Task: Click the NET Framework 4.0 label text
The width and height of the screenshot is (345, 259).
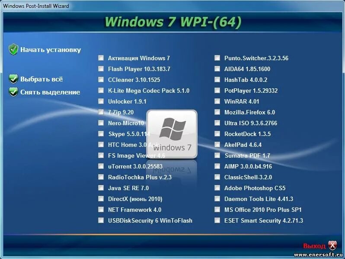Action: [x=134, y=210]
